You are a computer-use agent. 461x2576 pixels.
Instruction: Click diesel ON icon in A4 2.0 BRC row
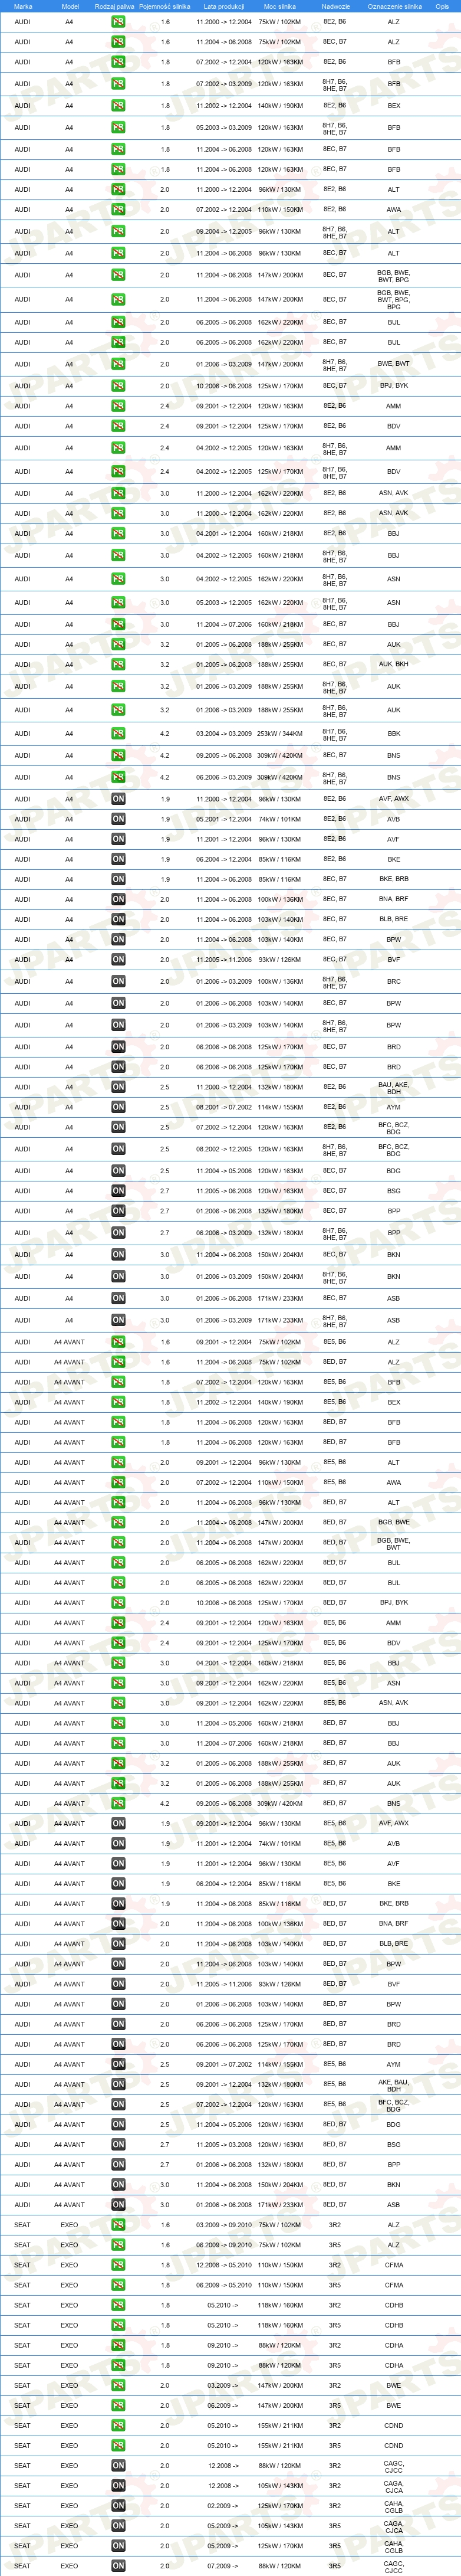(118, 981)
